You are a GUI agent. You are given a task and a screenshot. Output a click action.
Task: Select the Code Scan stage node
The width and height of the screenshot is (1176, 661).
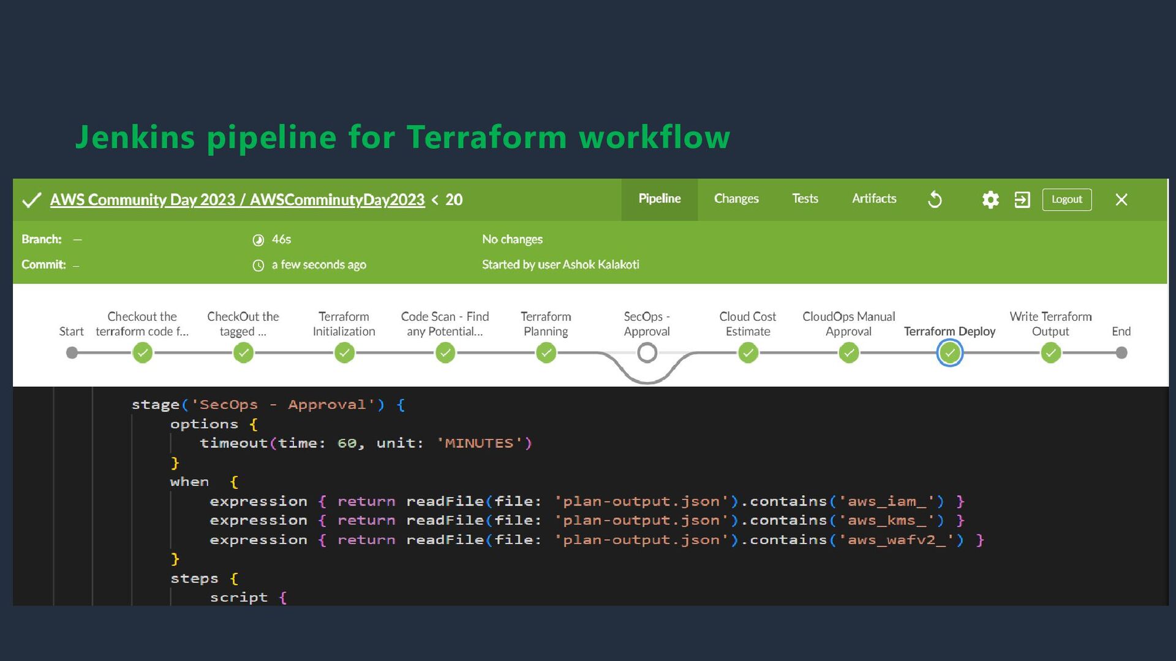coord(445,353)
